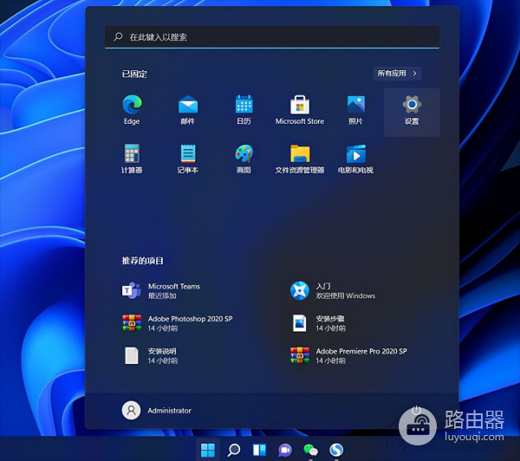Open Sogou browser icon in taskbar

336,450
